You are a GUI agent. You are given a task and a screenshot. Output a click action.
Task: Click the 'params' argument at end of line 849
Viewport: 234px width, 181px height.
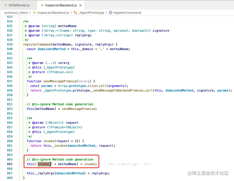tap(223, 90)
